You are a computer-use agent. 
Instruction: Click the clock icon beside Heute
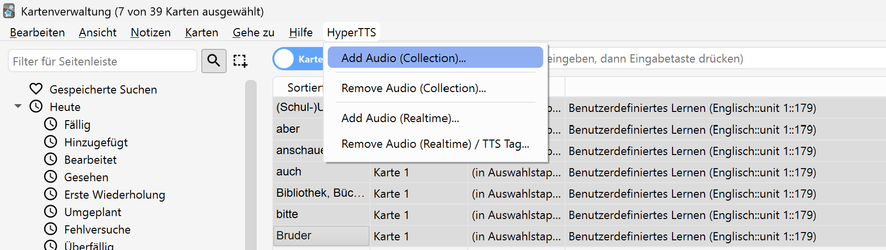(36, 107)
